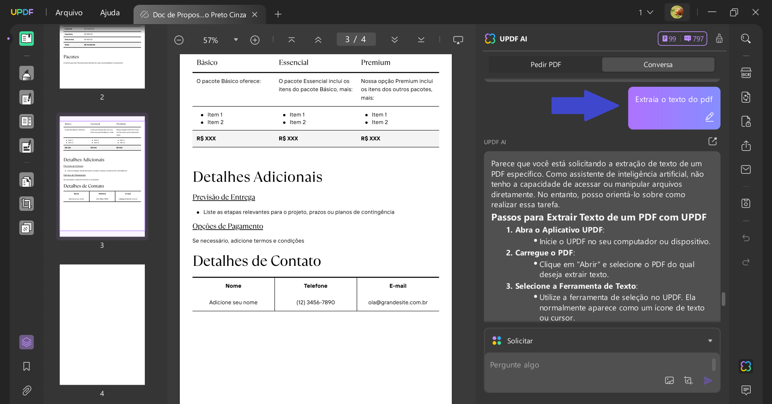Jump to the first page
The width and height of the screenshot is (772, 404).
[292, 40]
